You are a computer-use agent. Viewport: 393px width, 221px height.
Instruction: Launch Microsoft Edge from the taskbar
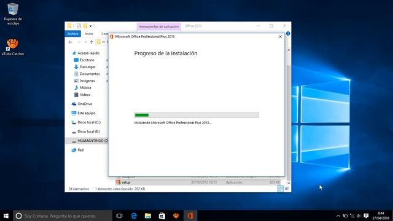[134, 215]
